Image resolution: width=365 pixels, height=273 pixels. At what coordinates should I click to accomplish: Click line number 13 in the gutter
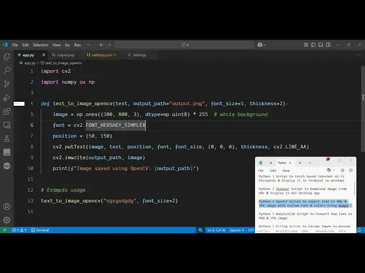(30, 201)
